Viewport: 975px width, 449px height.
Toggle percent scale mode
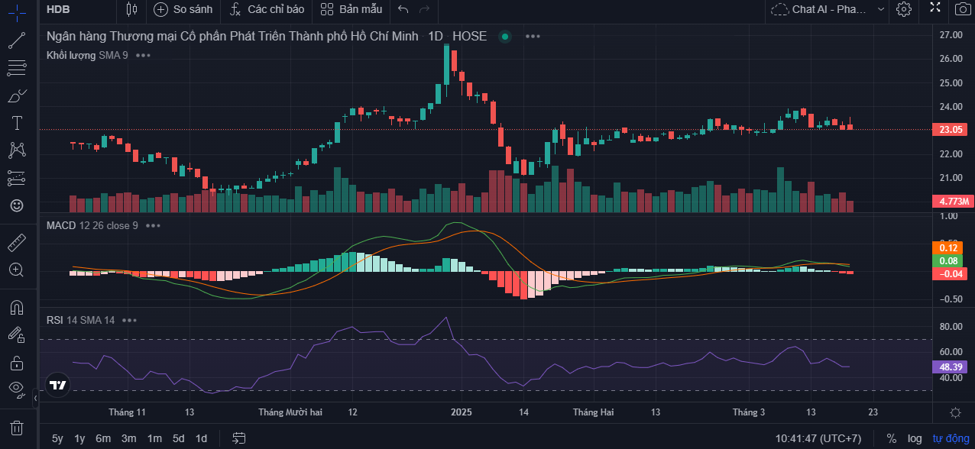point(892,438)
